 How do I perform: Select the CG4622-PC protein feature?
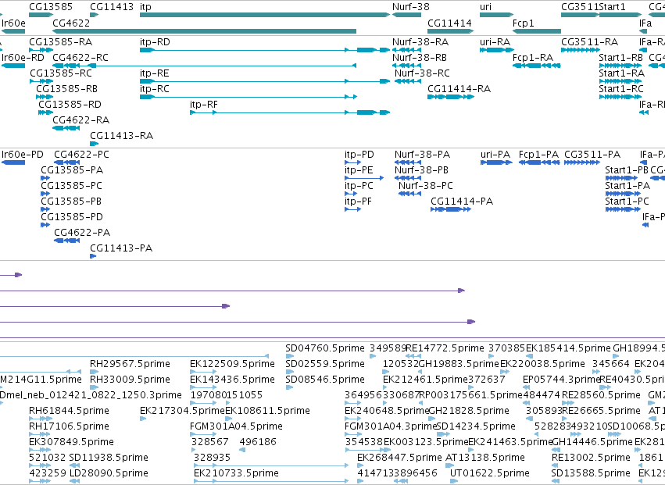[x=67, y=162]
